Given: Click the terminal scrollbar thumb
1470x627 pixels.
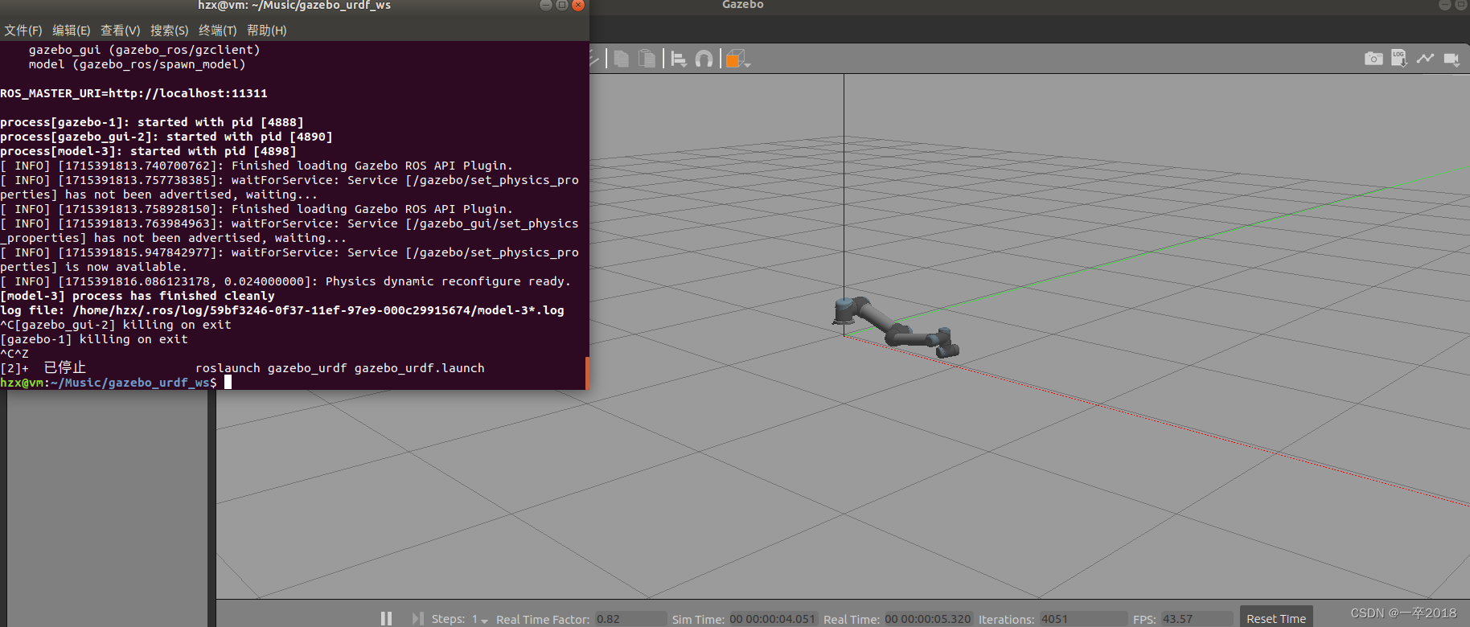Looking at the screenshot, I should point(587,373).
